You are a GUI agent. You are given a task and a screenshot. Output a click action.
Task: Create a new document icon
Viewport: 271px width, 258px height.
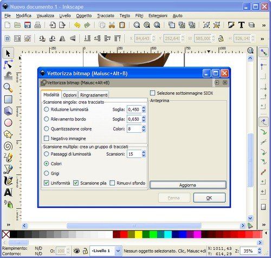tap(7, 25)
